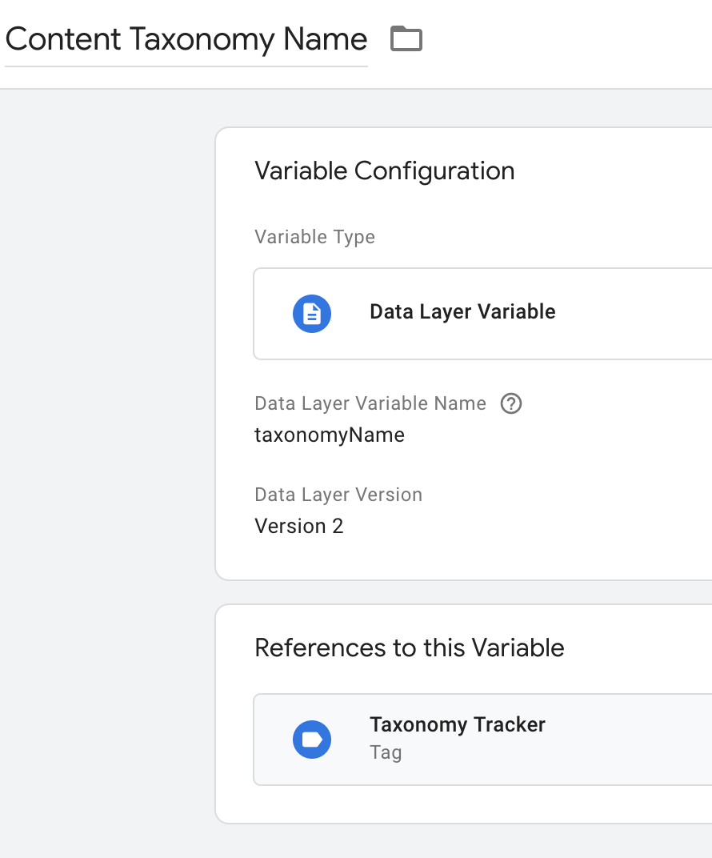The image size is (712, 858).
Task: Click the gray background left of the cards
Action: pos(104,480)
